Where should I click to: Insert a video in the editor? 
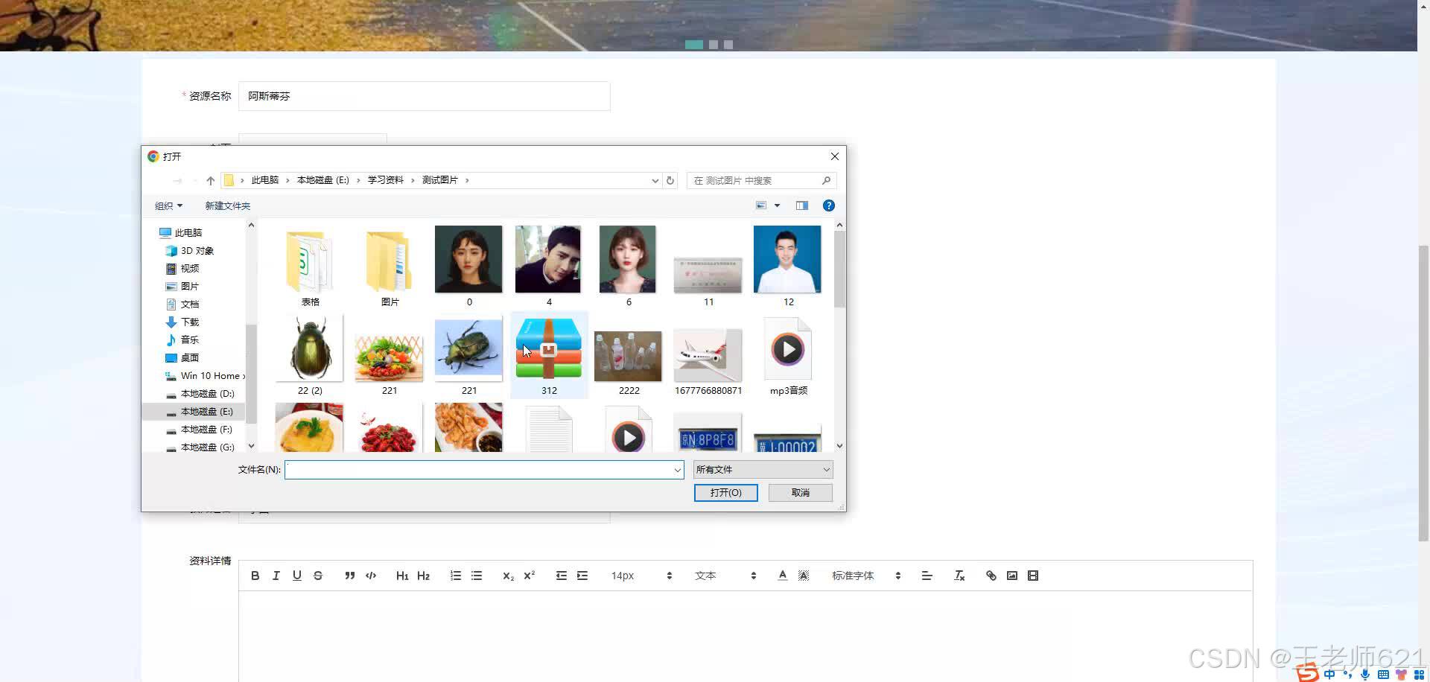(1033, 576)
